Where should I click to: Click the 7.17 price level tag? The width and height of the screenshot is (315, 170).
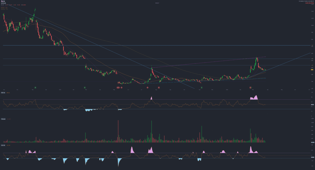pyautogui.click(x=312, y=45)
